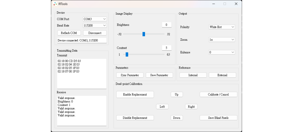Click the IRTools app icon in title bar
293x132 pixels.
pos(55,4)
